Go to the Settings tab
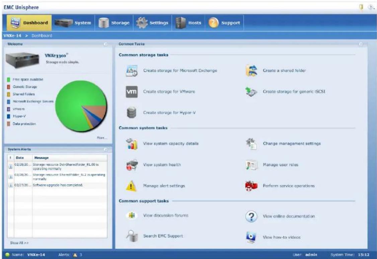377x259 pixels. coord(152,23)
